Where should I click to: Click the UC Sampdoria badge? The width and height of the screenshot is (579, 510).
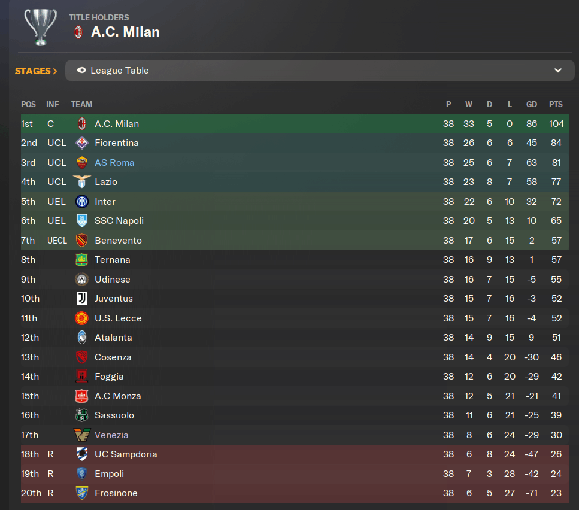point(81,454)
